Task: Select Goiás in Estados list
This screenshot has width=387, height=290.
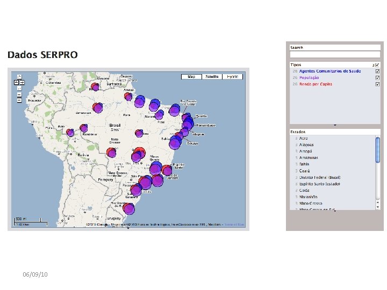Action: coord(304,190)
